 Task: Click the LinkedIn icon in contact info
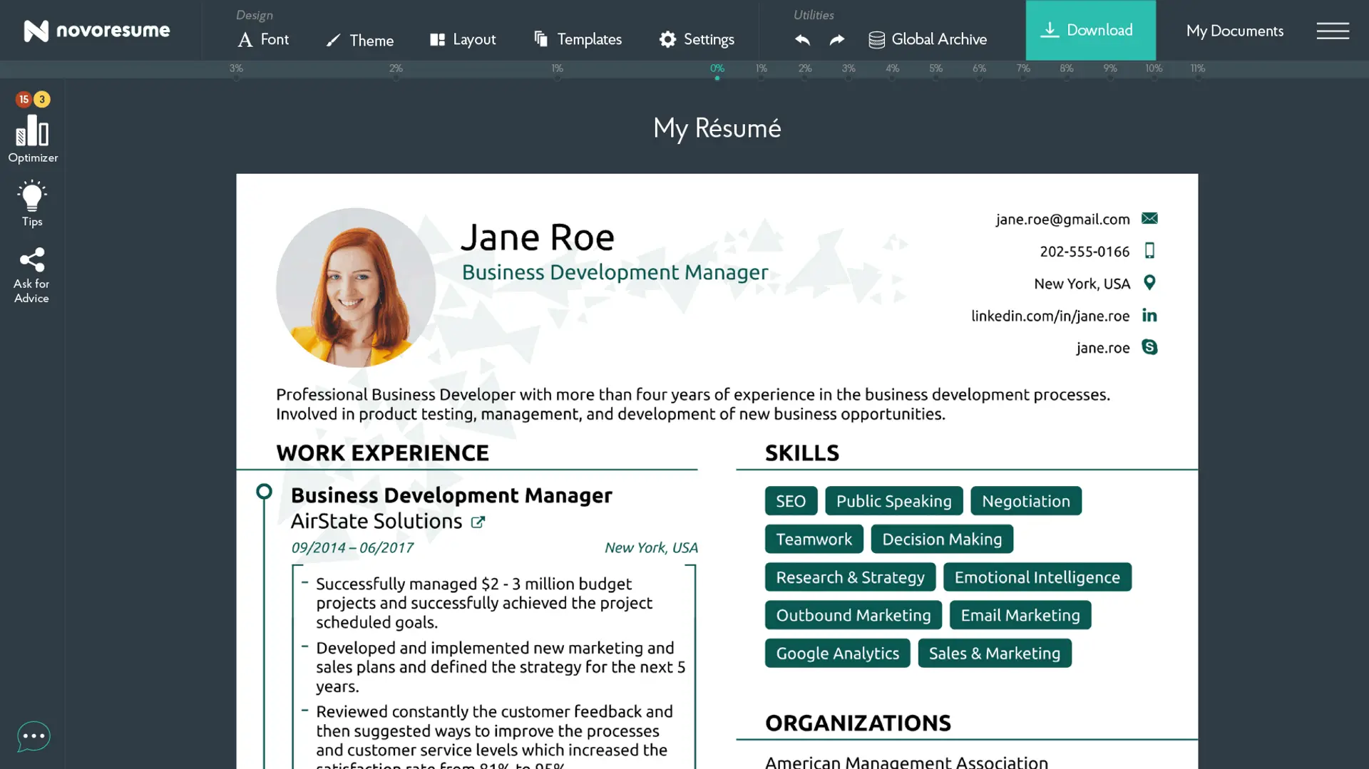pyautogui.click(x=1149, y=315)
